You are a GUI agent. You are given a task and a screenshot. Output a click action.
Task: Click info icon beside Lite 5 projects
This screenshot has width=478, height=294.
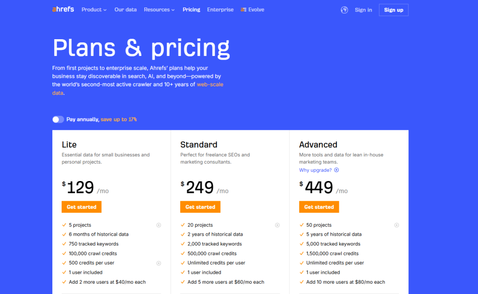[159, 225]
